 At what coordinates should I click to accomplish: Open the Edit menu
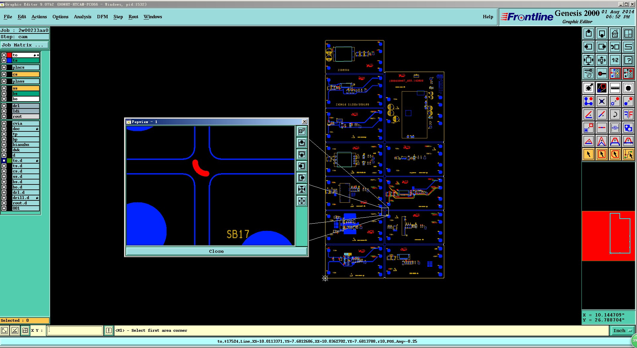tap(22, 17)
